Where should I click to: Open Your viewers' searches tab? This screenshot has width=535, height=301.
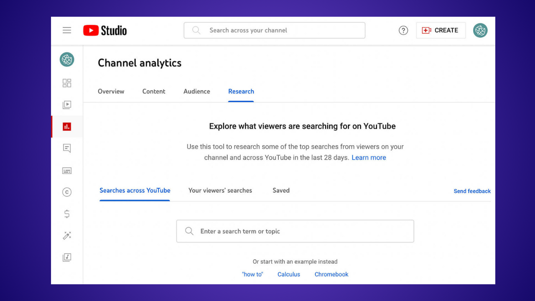tap(220, 190)
